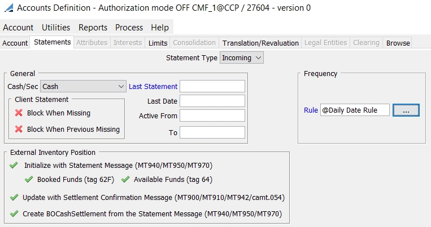Open the Reports menu
This screenshot has height=227, width=431.
pyautogui.click(x=93, y=28)
